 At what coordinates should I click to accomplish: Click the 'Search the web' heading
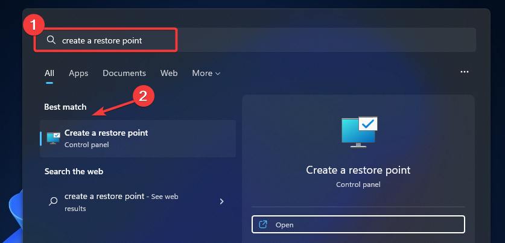click(74, 171)
